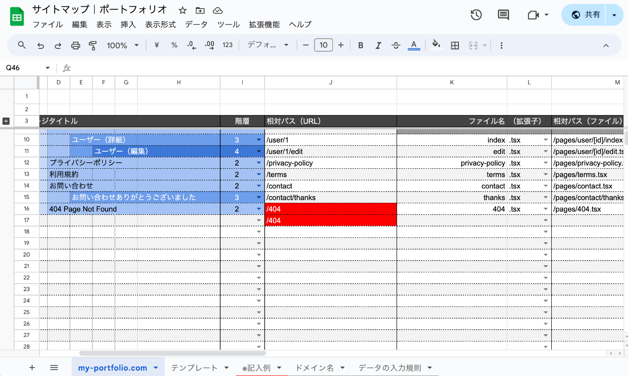Image resolution: width=628 pixels, height=376 pixels.
Task: Open the 123 number format menu
Action: pos(227,45)
